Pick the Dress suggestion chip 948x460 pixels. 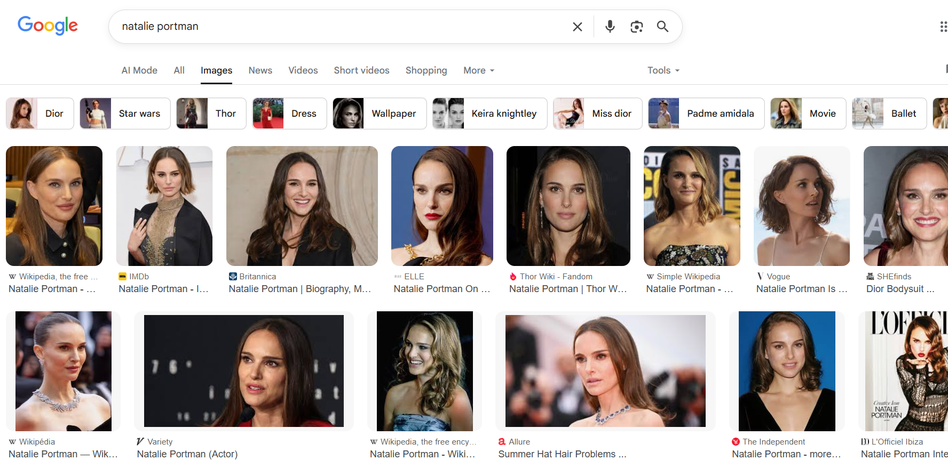point(289,114)
